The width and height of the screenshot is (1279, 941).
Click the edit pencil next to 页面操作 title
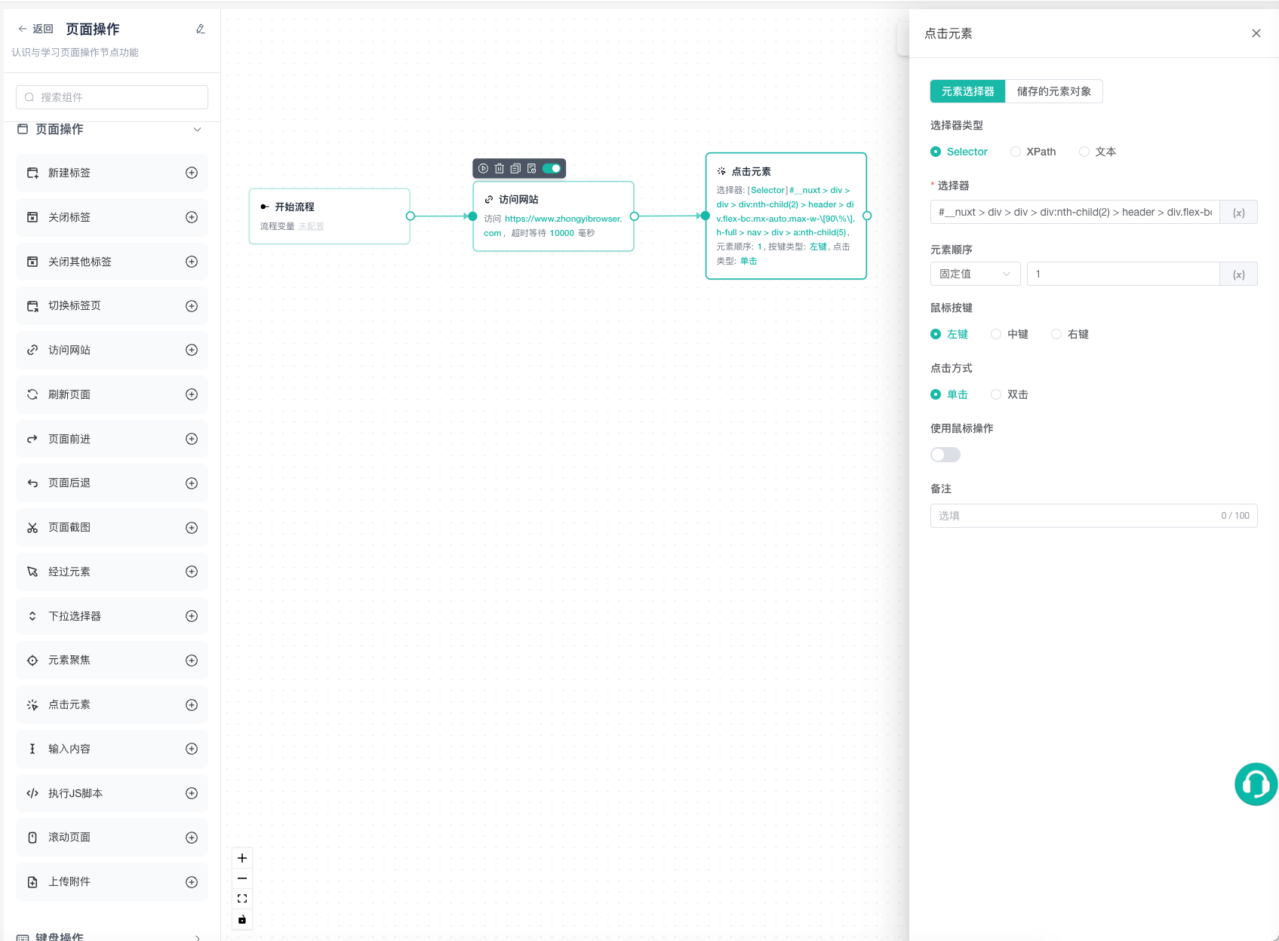(201, 29)
